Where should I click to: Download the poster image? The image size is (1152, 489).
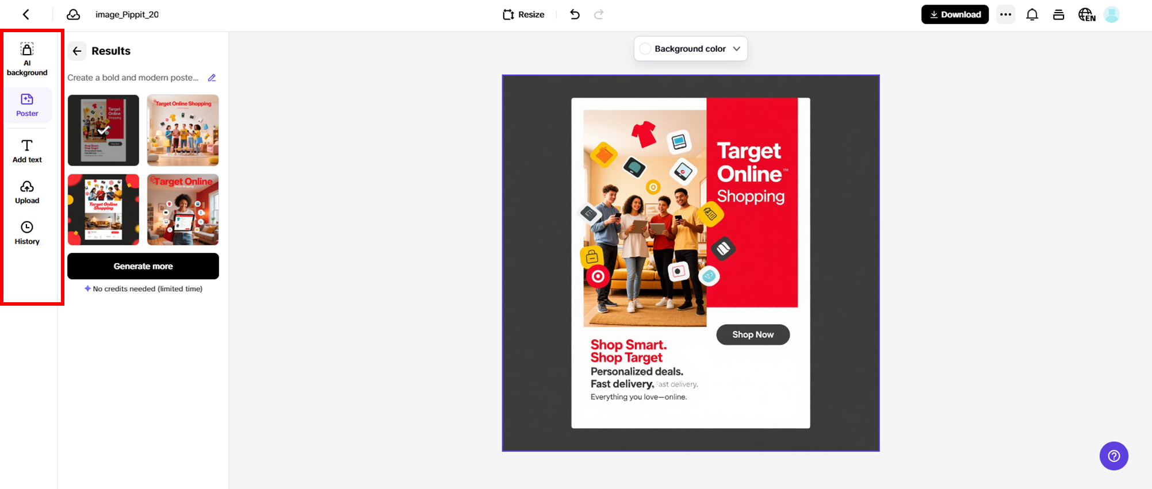[x=955, y=14]
